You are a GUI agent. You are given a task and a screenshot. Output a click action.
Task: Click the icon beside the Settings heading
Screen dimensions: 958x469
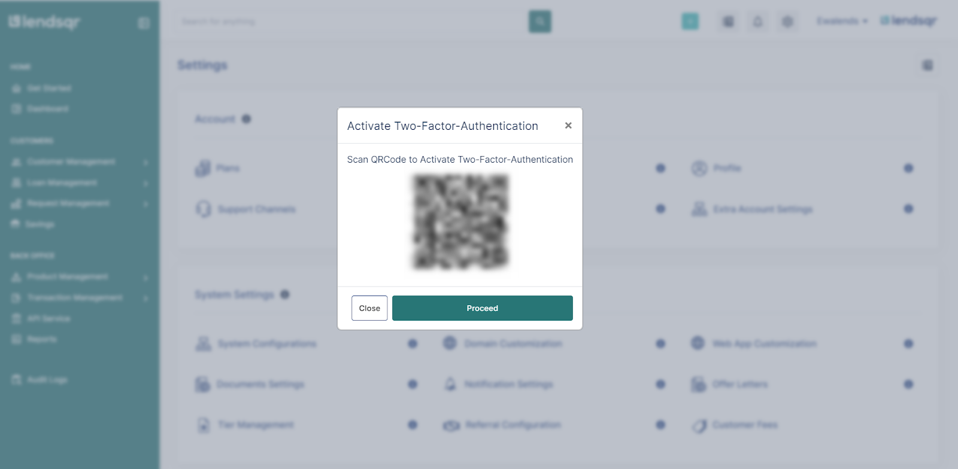point(927,65)
